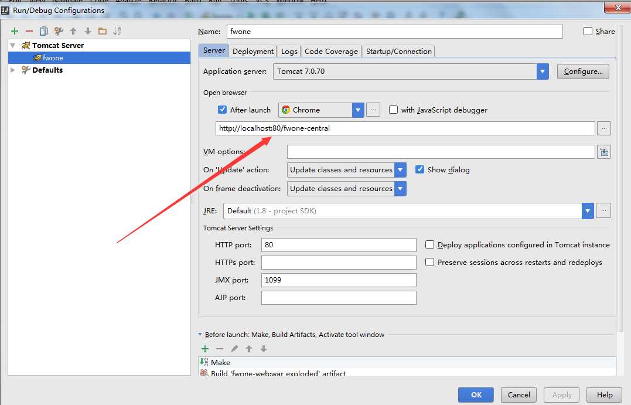
Task: Enable with JavaScript debugger
Action: pos(394,110)
